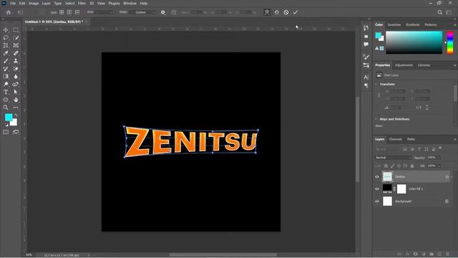Switch to the Adjustments tab

404,65
